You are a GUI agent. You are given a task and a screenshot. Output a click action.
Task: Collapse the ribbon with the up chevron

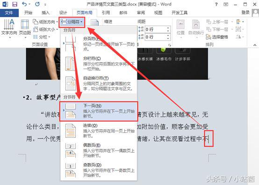pos(255,45)
